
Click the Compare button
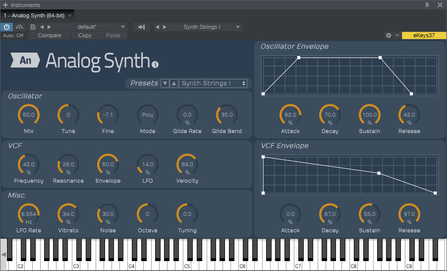point(50,35)
